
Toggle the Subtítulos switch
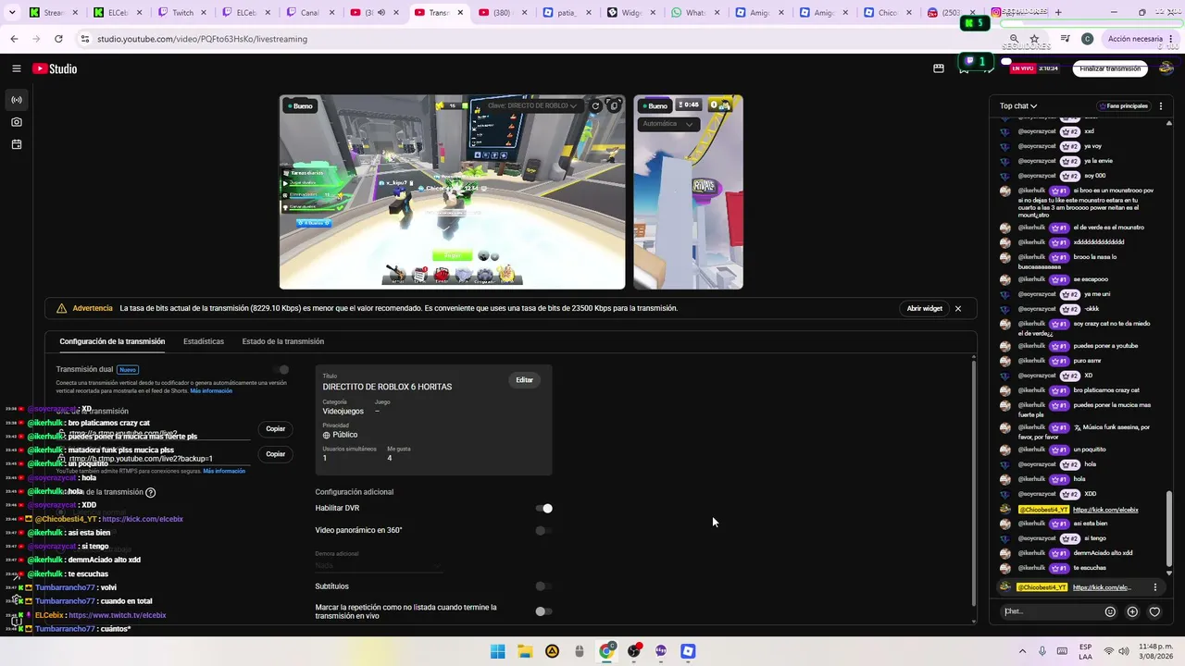(x=543, y=586)
